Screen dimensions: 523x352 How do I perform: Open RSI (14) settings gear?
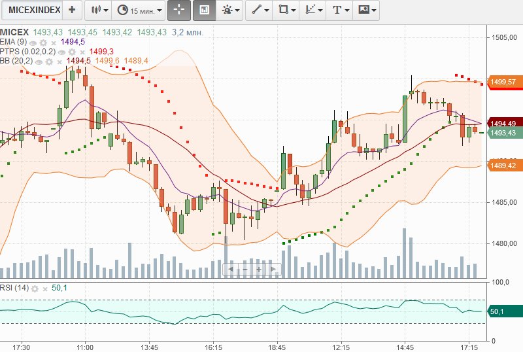(36, 289)
